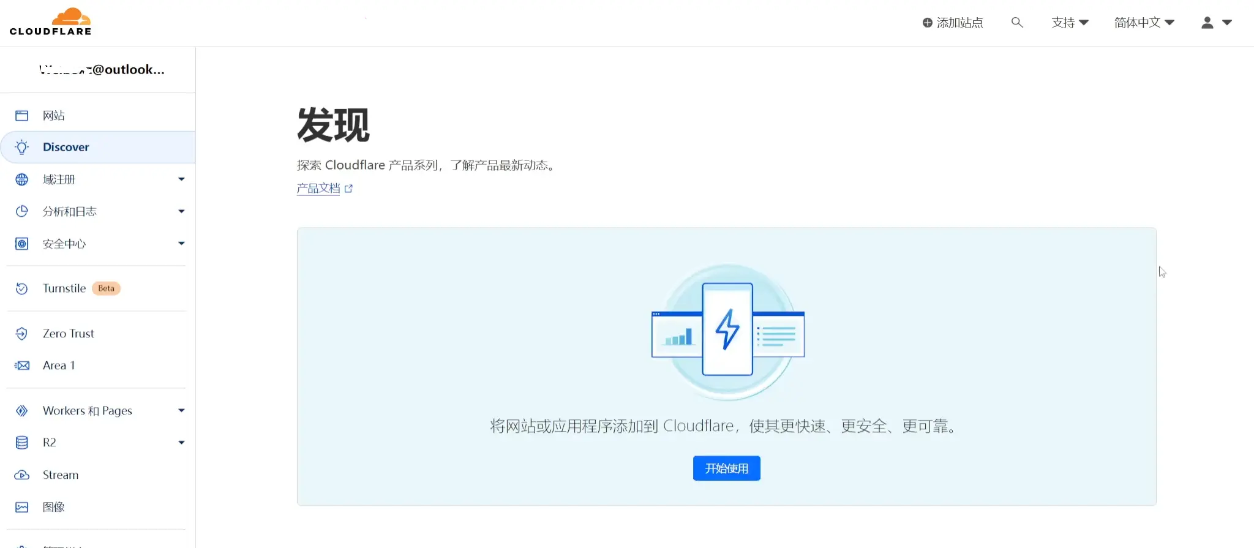This screenshot has width=1254, height=548.
Task: Click the 分析和日志 pie chart icon
Action: point(22,211)
